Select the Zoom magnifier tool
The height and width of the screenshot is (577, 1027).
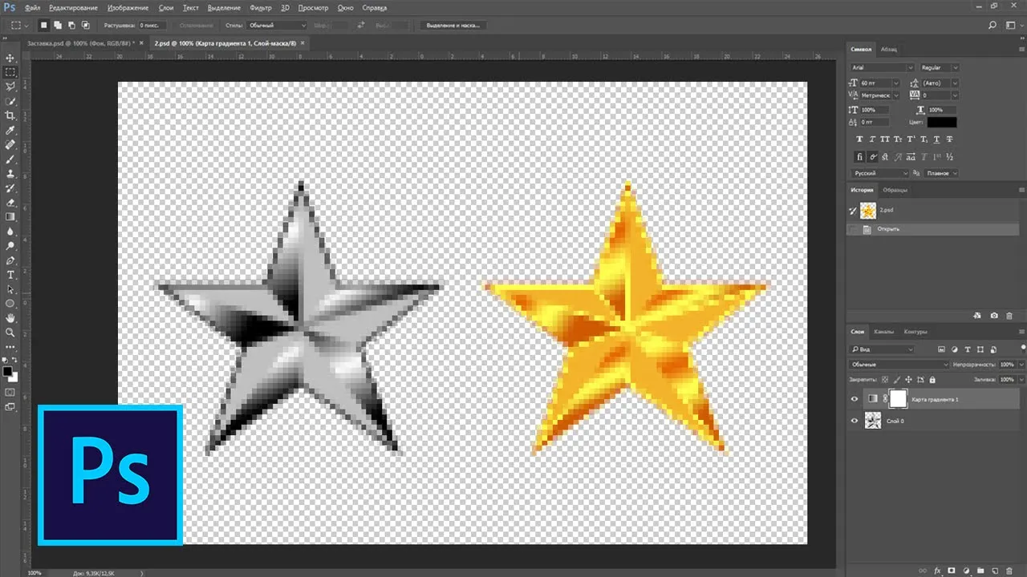[x=10, y=333]
